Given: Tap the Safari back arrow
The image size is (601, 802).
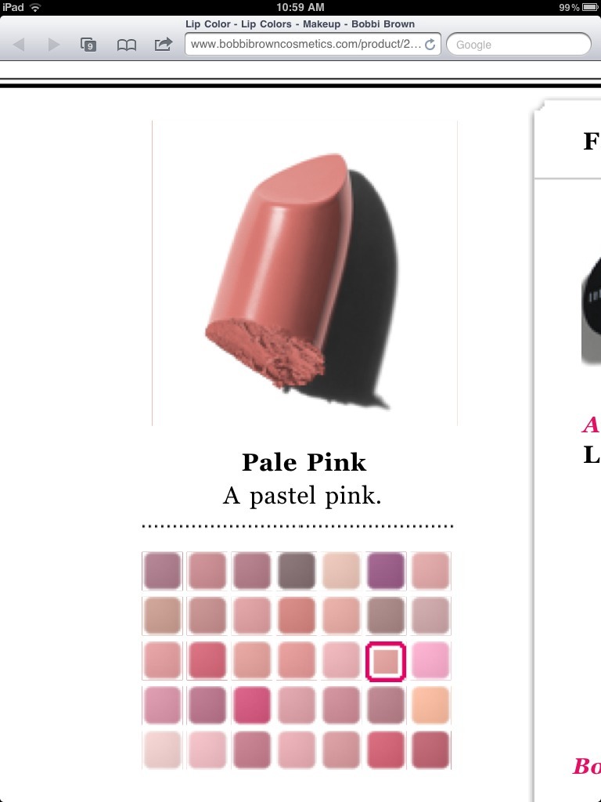Looking at the screenshot, I should pyautogui.click(x=20, y=45).
